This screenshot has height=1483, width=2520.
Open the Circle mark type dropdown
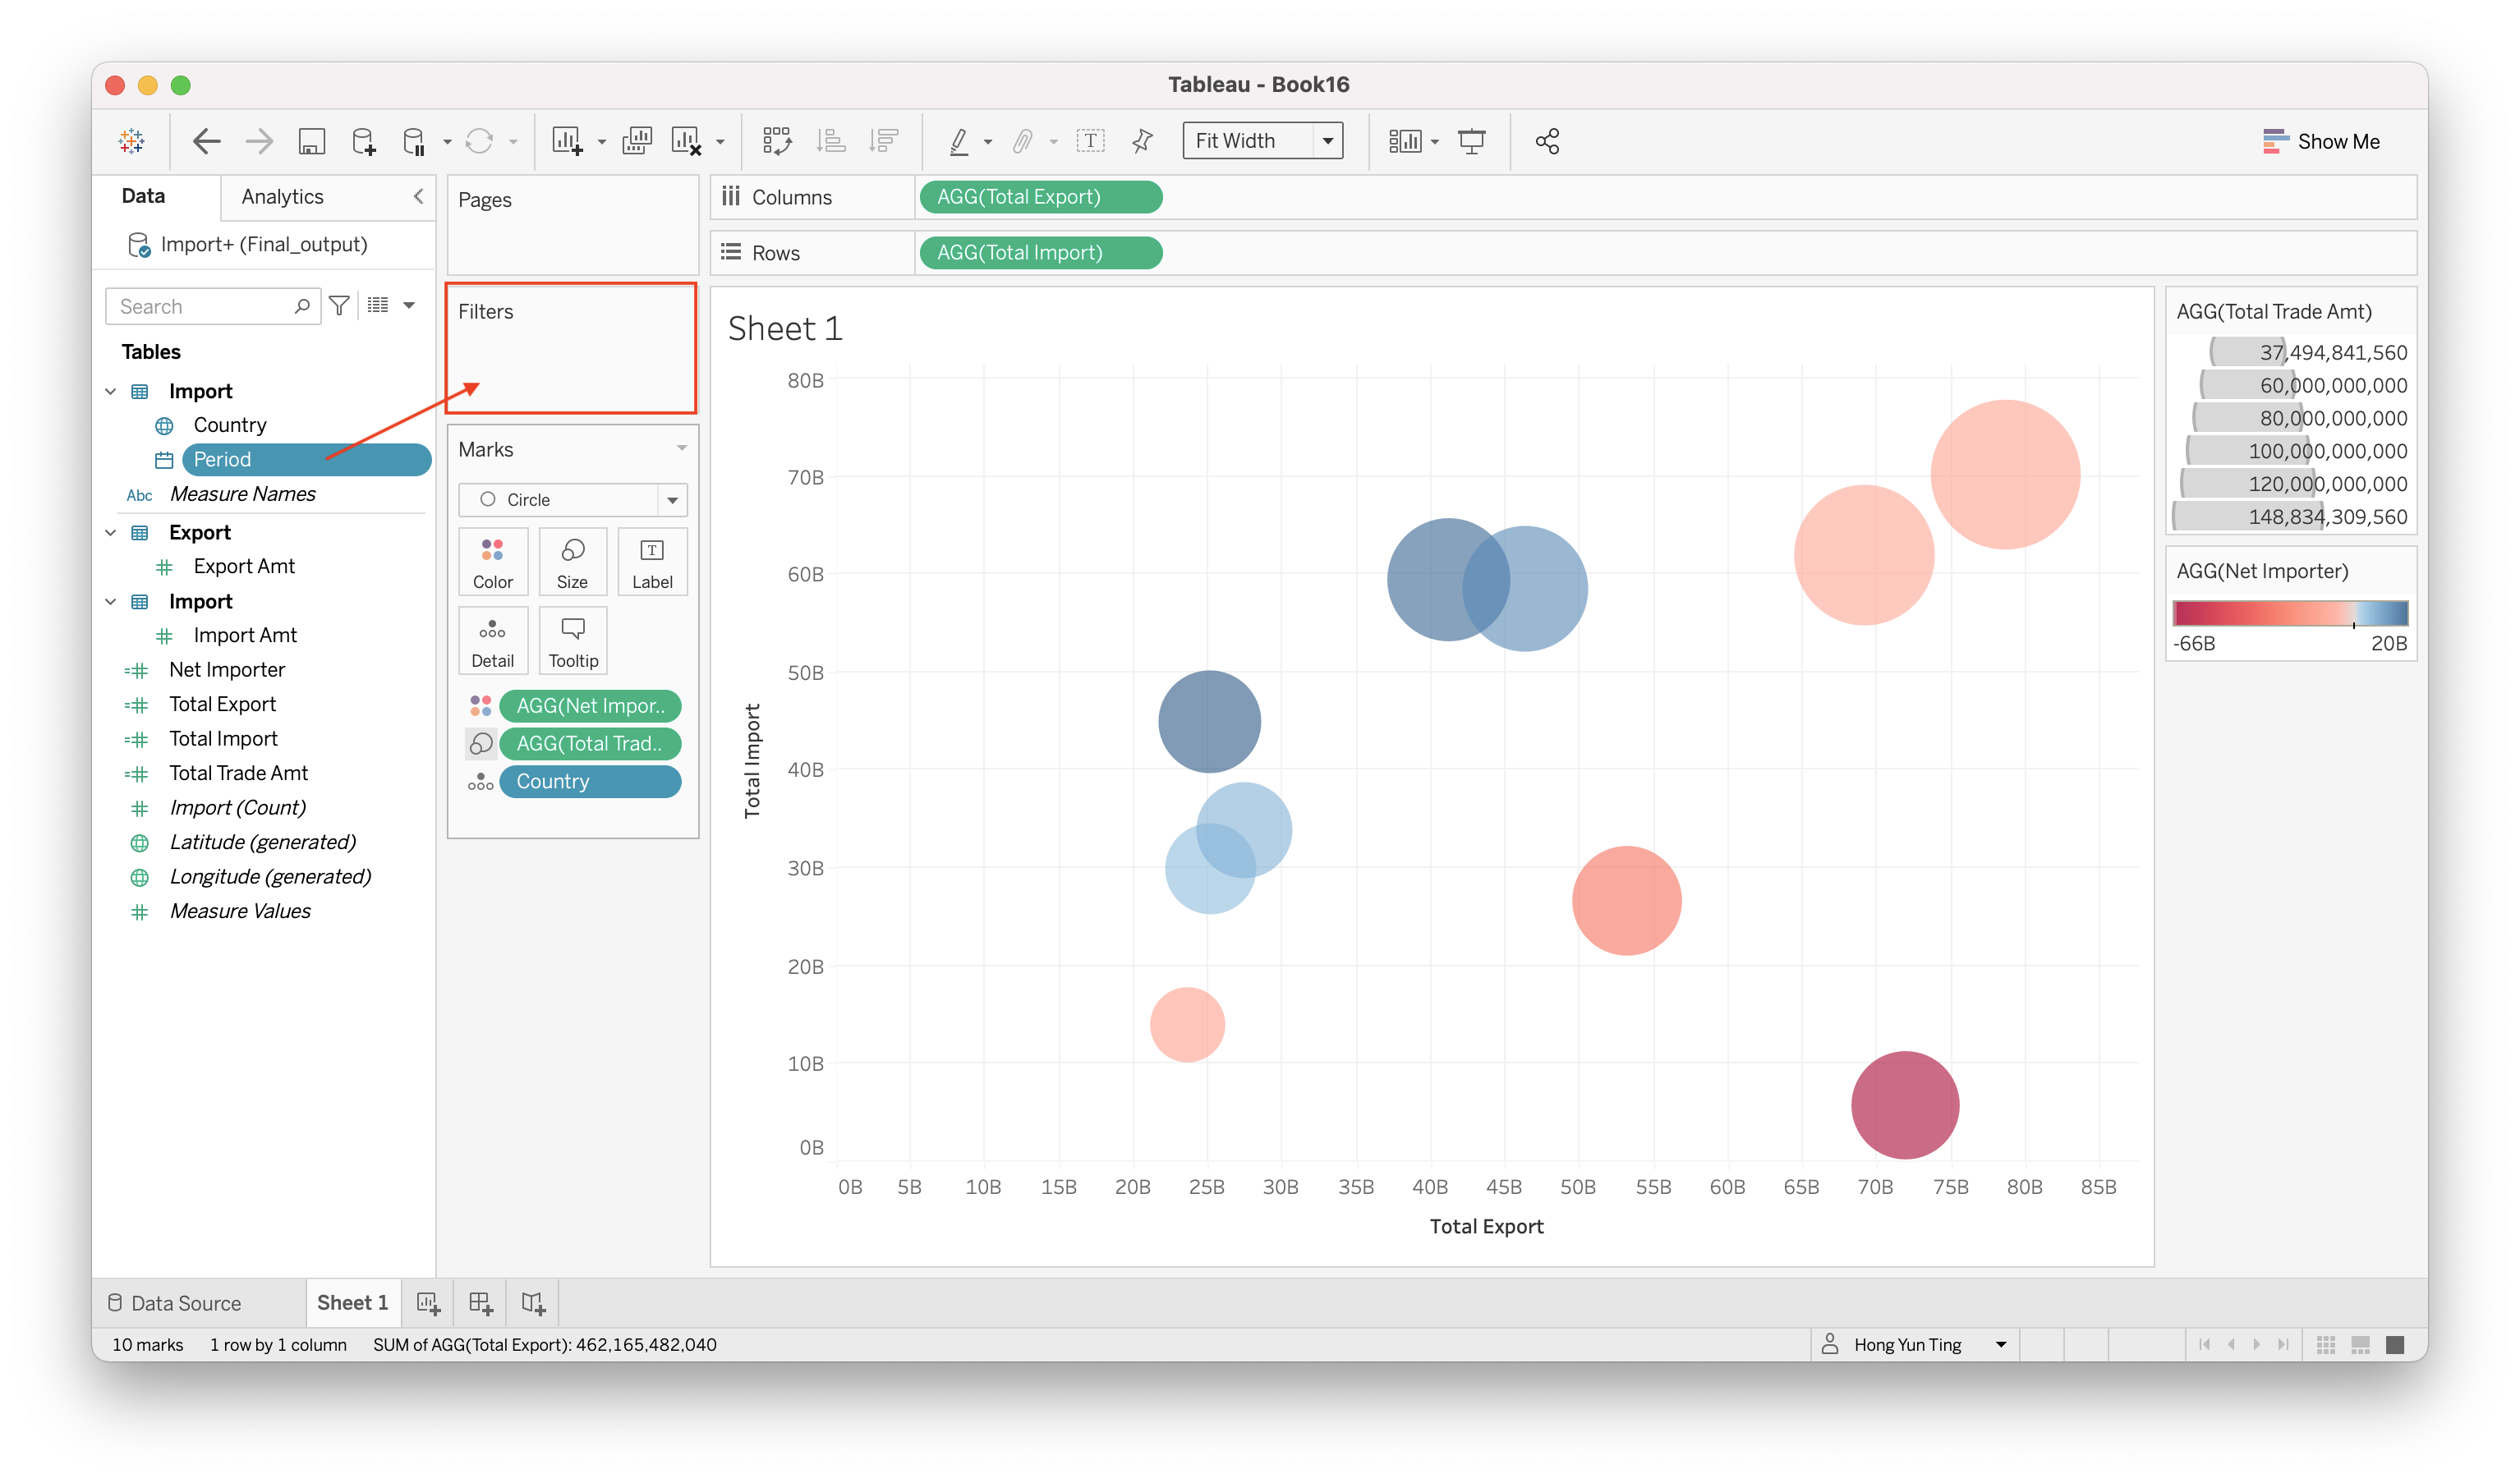672,500
